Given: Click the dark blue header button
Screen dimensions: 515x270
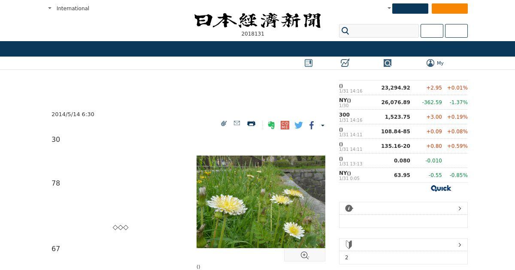Looking at the screenshot, I should [x=410, y=9].
